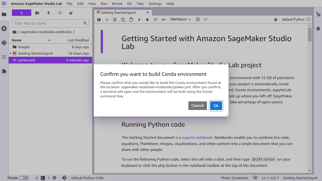Click the New Folder icon in file browser
This screenshot has height=181, width=322.
(x=37, y=13)
